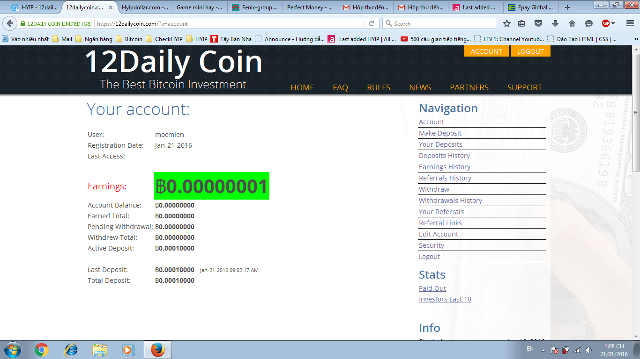This screenshot has width=640, height=359.
Task: Open the Vào nhiều nhất bookmark
Action: 25,39
